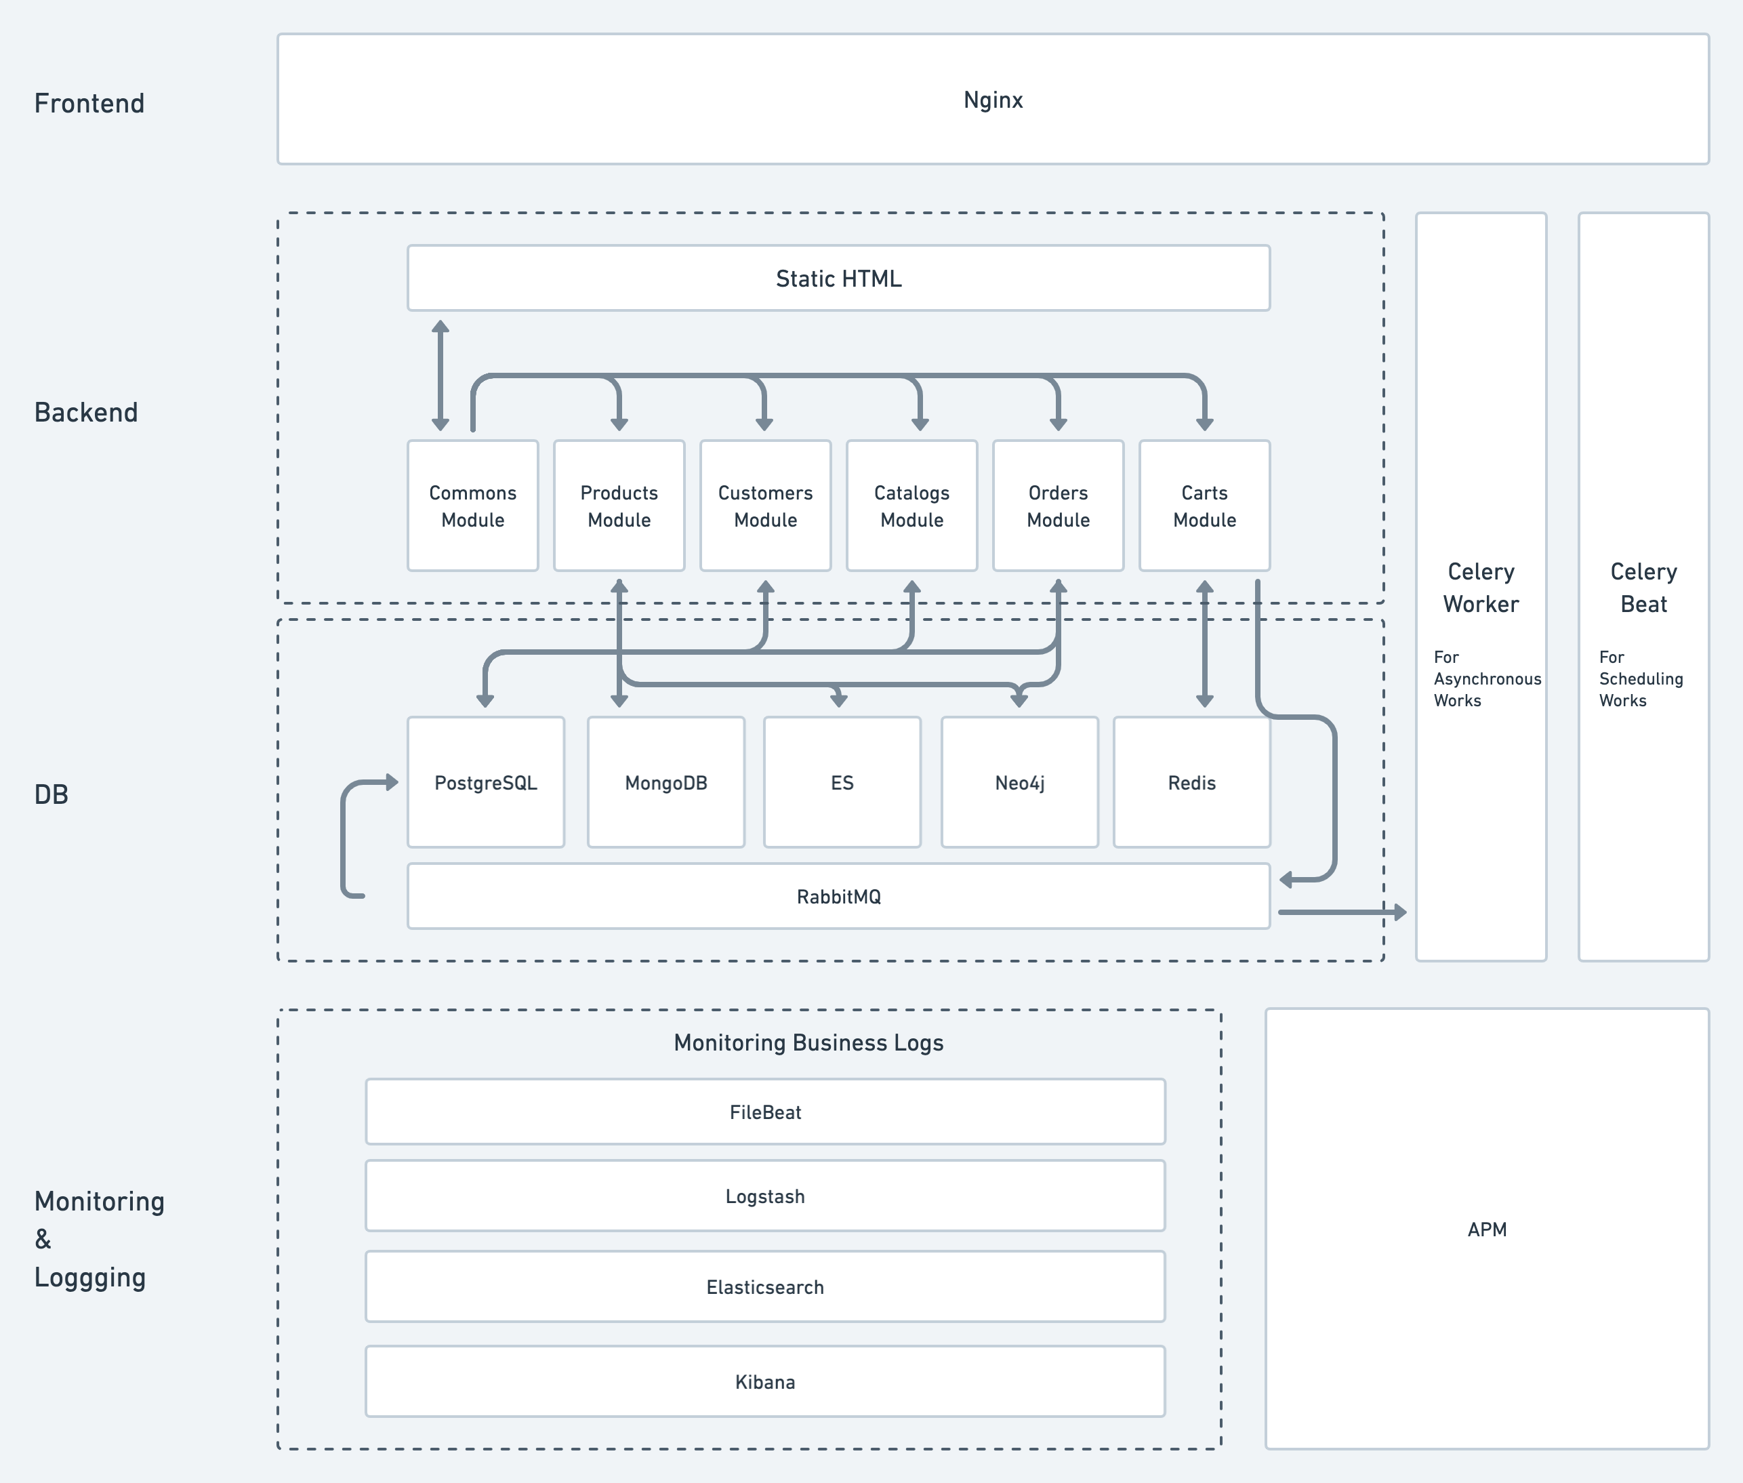The image size is (1743, 1483).
Task: Click the Commons Module box
Action: coord(472,506)
